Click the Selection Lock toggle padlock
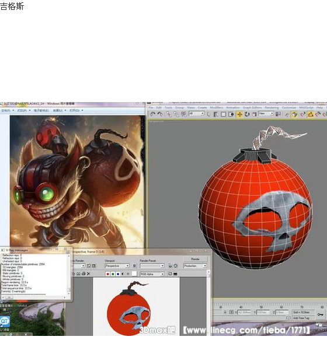Viewport: 327px width, 340px height. tap(225, 312)
